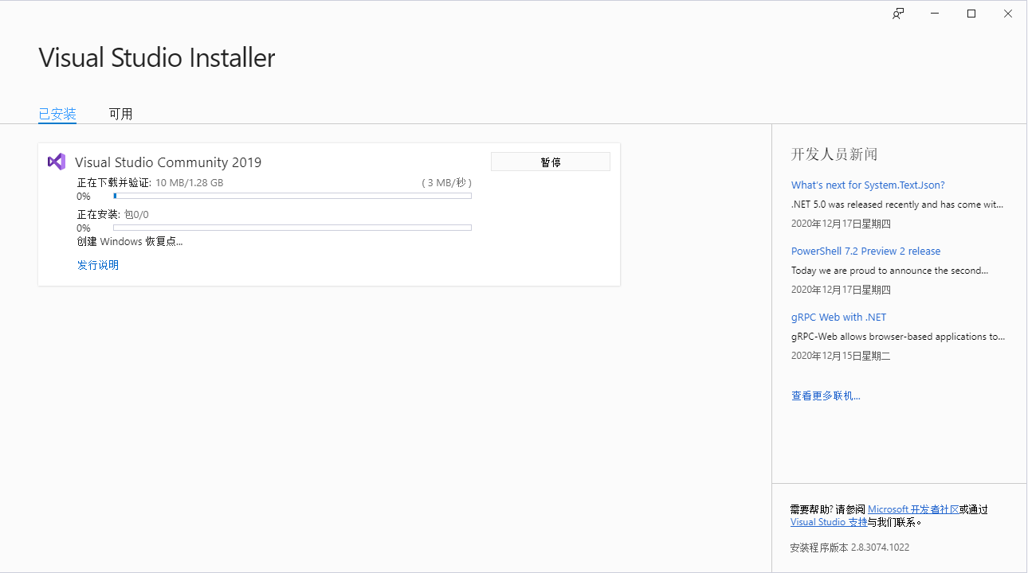Open the 'gRPC Web with .NET' article

point(838,317)
